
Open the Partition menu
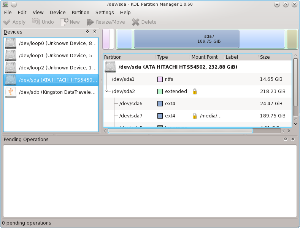(x=80, y=13)
